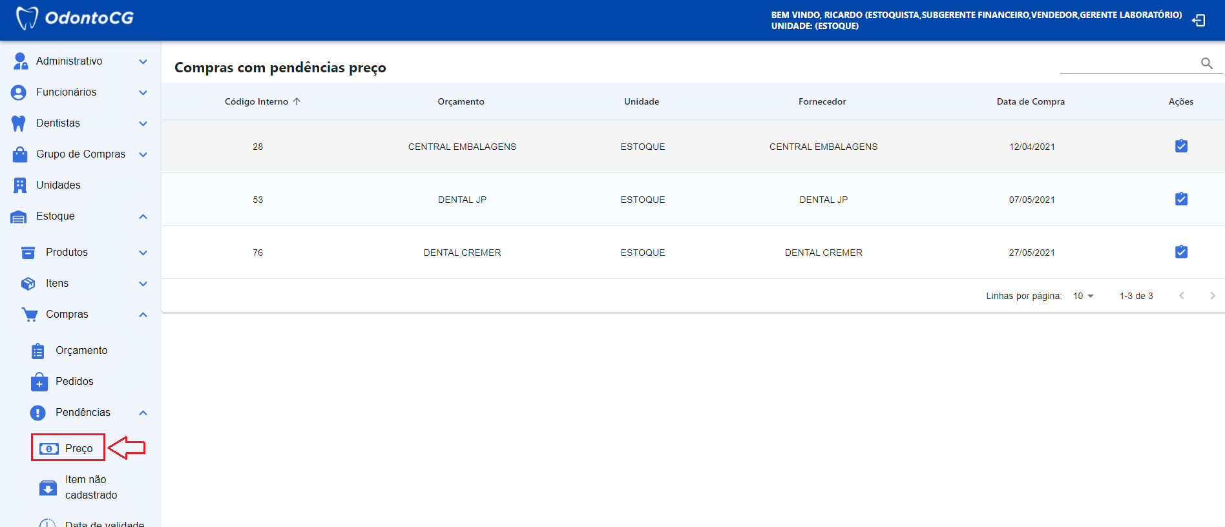Collapse the Pendências submenu
1225x527 pixels.
pos(143,413)
